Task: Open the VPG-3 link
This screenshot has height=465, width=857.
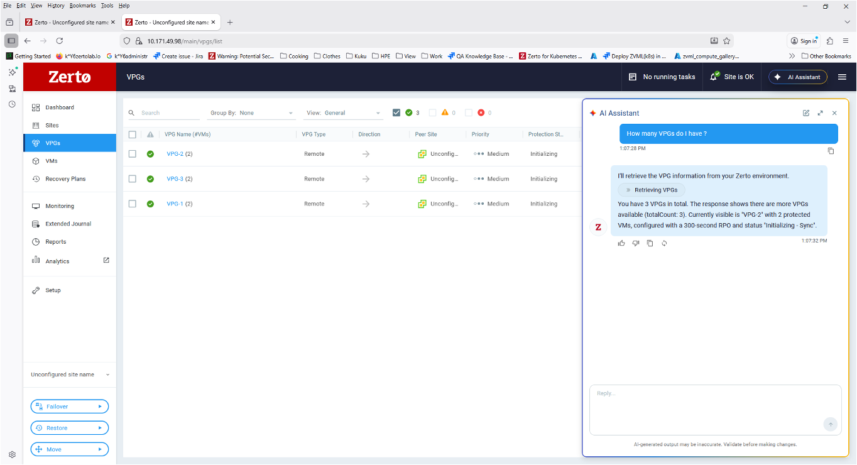Action: [x=175, y=179]
